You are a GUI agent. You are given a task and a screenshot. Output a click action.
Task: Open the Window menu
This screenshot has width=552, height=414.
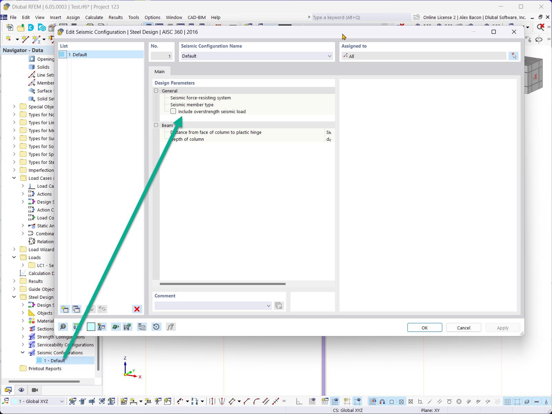point(174,17)
